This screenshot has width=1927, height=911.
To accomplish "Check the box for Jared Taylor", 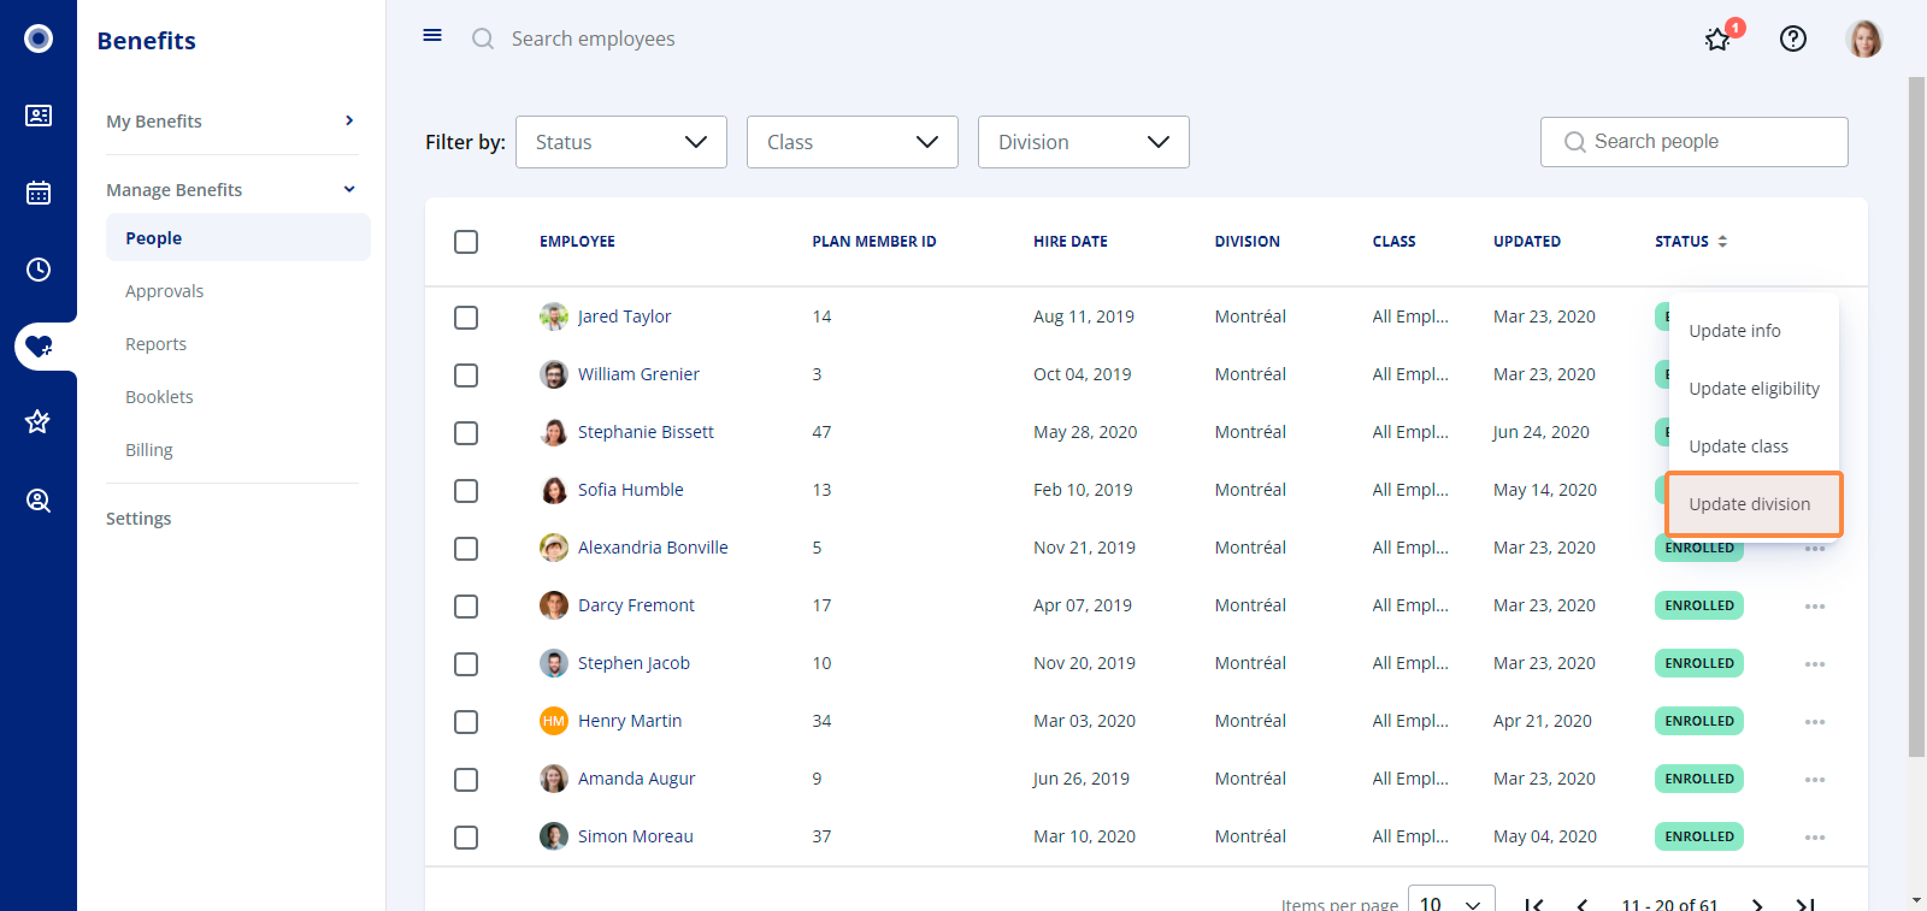I will point(466,317).
